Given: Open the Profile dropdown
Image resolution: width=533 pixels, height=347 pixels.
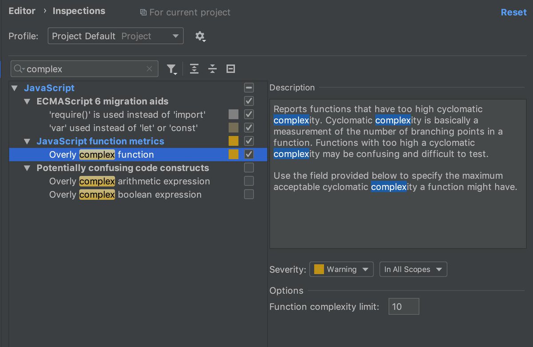Looking at the screenshot, I should click(115, 36).
